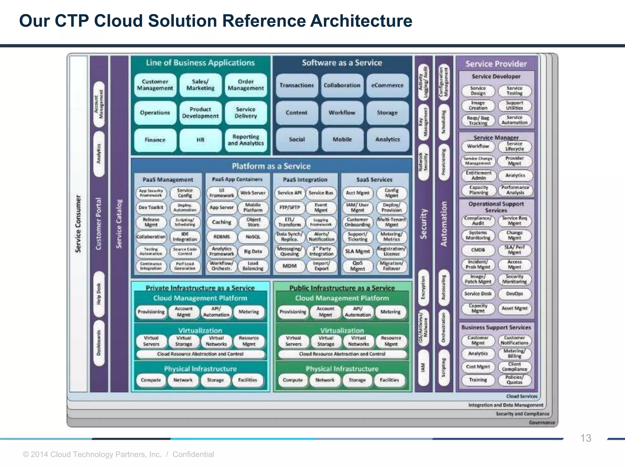Select Metering/Billing in Business Support Services
The width and height of the screenshot is (625, 468).
[x=515, y=353]
